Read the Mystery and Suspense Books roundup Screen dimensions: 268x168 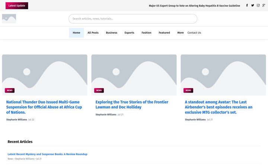coord(47,154)
